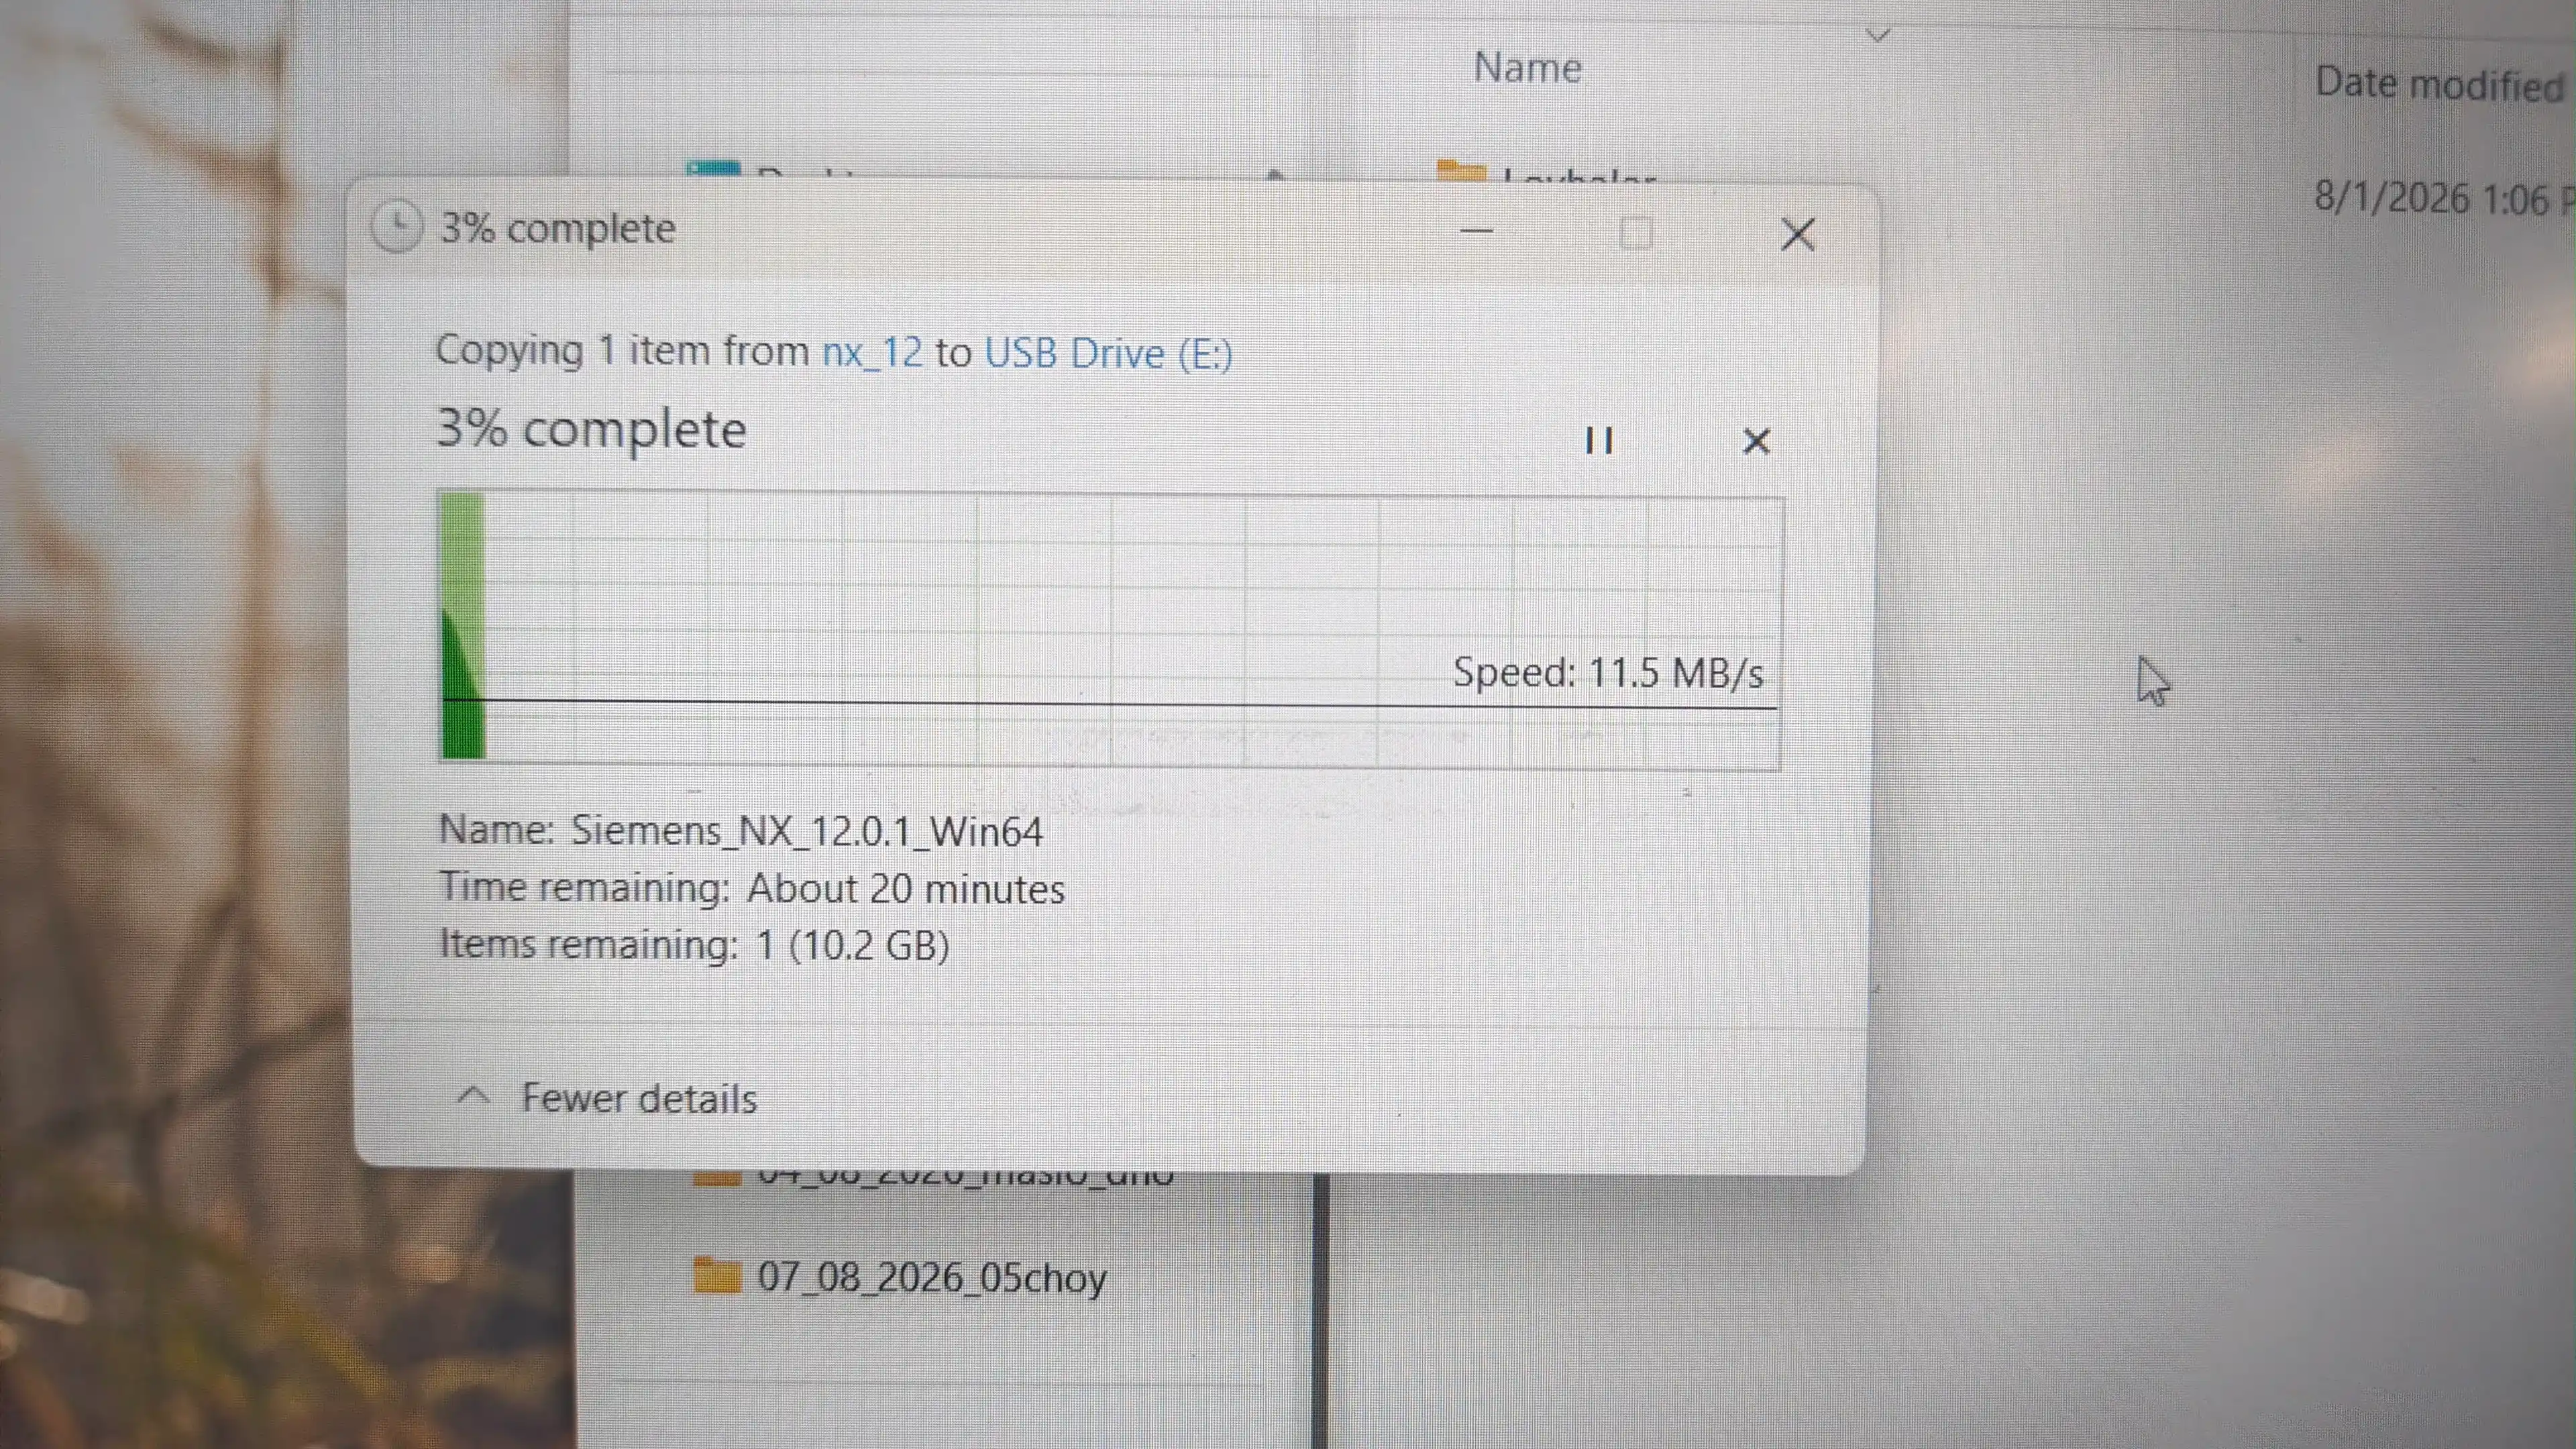Collapse dialog with Fewer details chevron
This screenshot has width=2576, height=1449.
pos(473,1096)
